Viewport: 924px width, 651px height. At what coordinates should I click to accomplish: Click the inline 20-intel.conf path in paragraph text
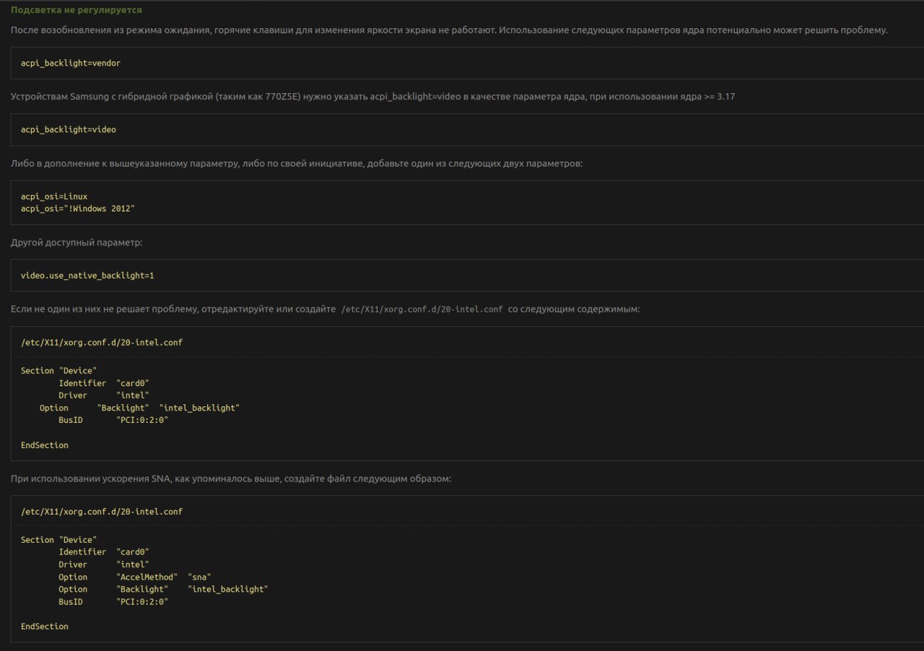coord(422,309)
